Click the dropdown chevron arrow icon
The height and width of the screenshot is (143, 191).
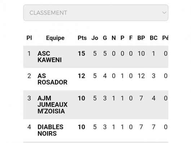coord(164,13)
